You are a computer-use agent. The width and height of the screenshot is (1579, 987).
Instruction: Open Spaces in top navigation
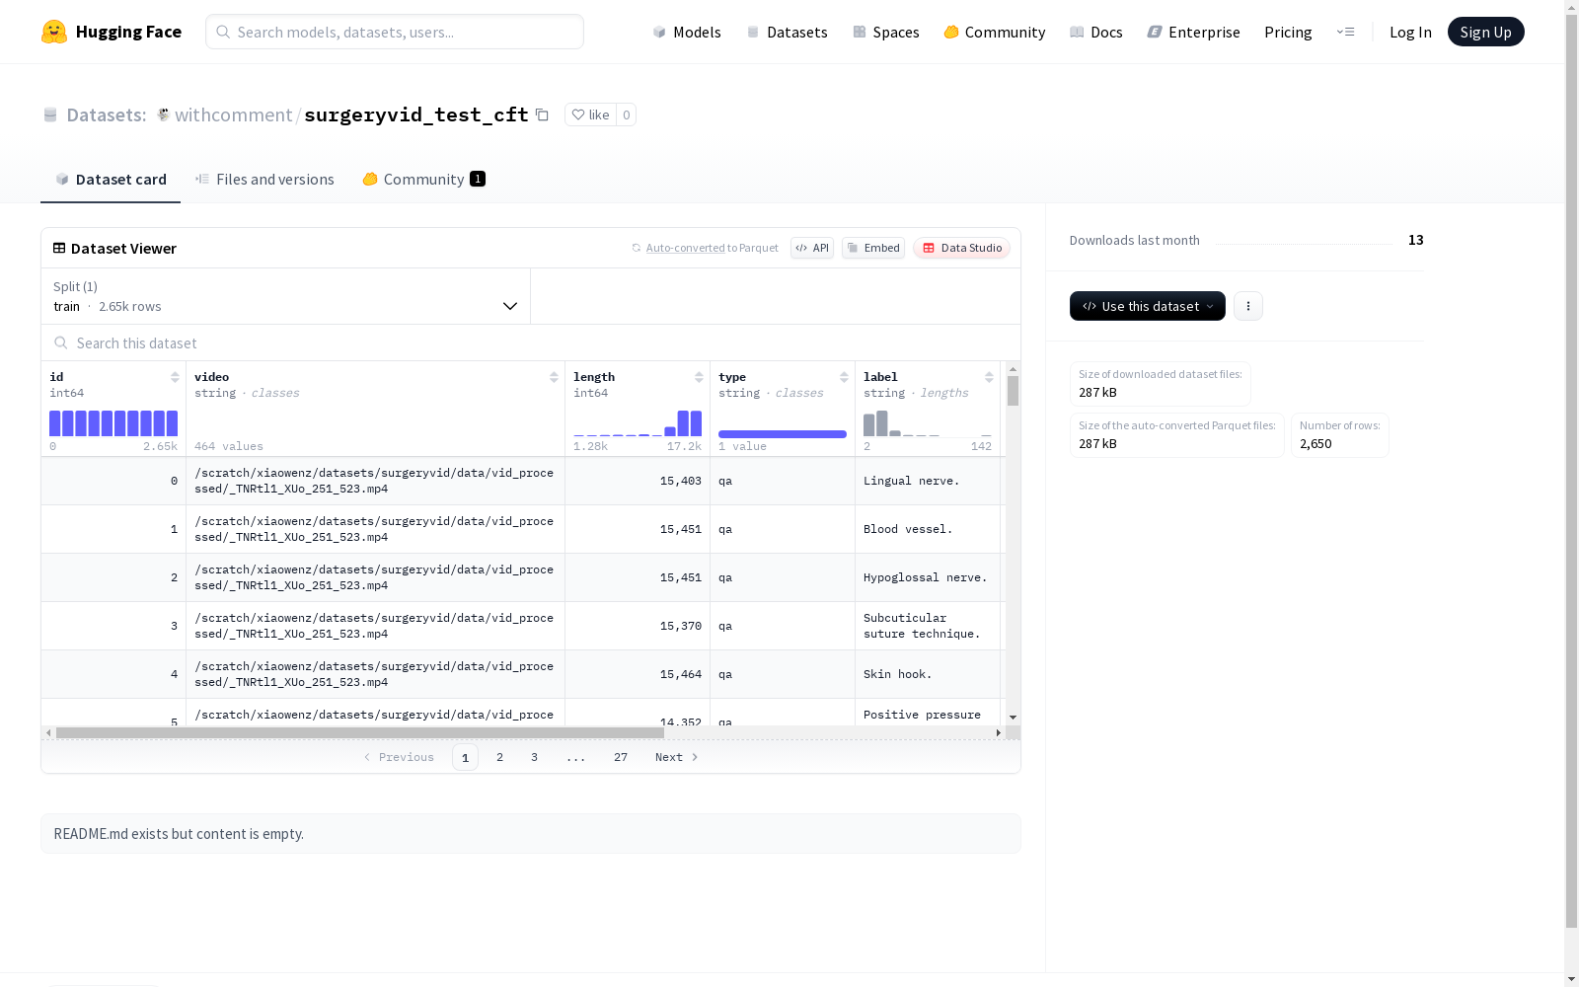pyautogui.click(x=886, y=32)
